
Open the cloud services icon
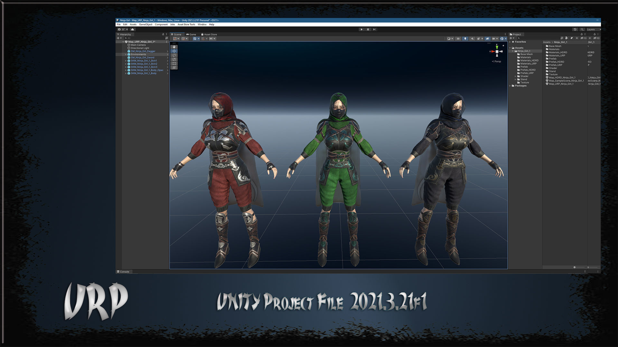[x=133, y=29]
